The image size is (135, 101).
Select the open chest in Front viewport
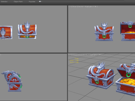128,31
